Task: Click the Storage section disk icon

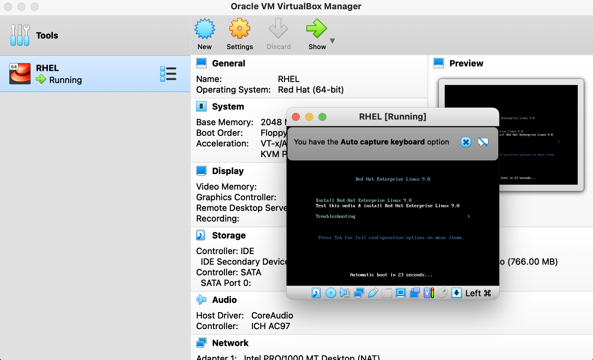Action: [x=201, y=235]
